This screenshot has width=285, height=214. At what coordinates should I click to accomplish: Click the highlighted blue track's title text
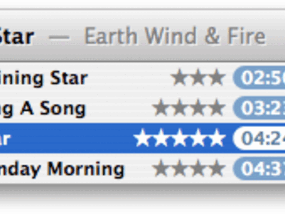coord(5,139)
